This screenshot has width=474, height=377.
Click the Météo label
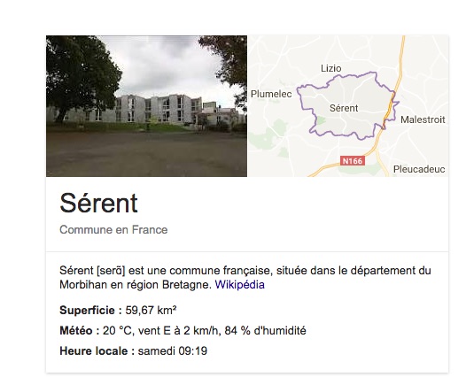point(80,330)
